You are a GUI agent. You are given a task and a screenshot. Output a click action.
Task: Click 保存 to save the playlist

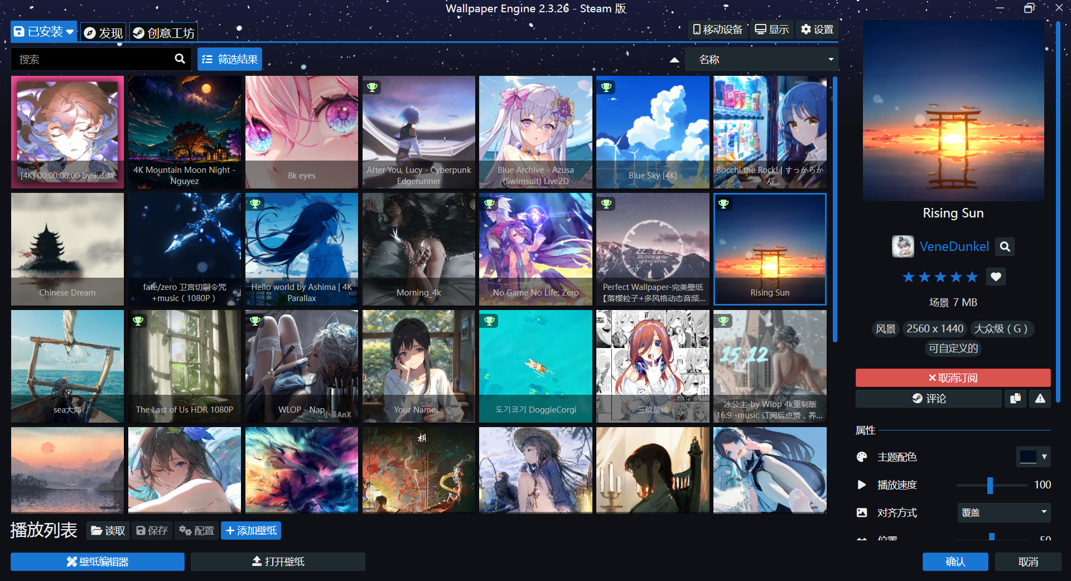(152, 530)
